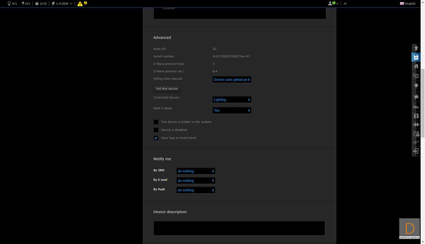Open the Configuration gears icon in sidebar
Image resolution: width=425 pixels, height=244 pixels.
click(x=416, y=142)
